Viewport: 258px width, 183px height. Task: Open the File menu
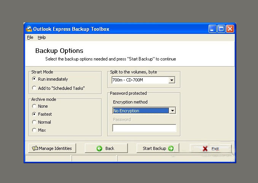pyautogui.click(x=30, y=37)
